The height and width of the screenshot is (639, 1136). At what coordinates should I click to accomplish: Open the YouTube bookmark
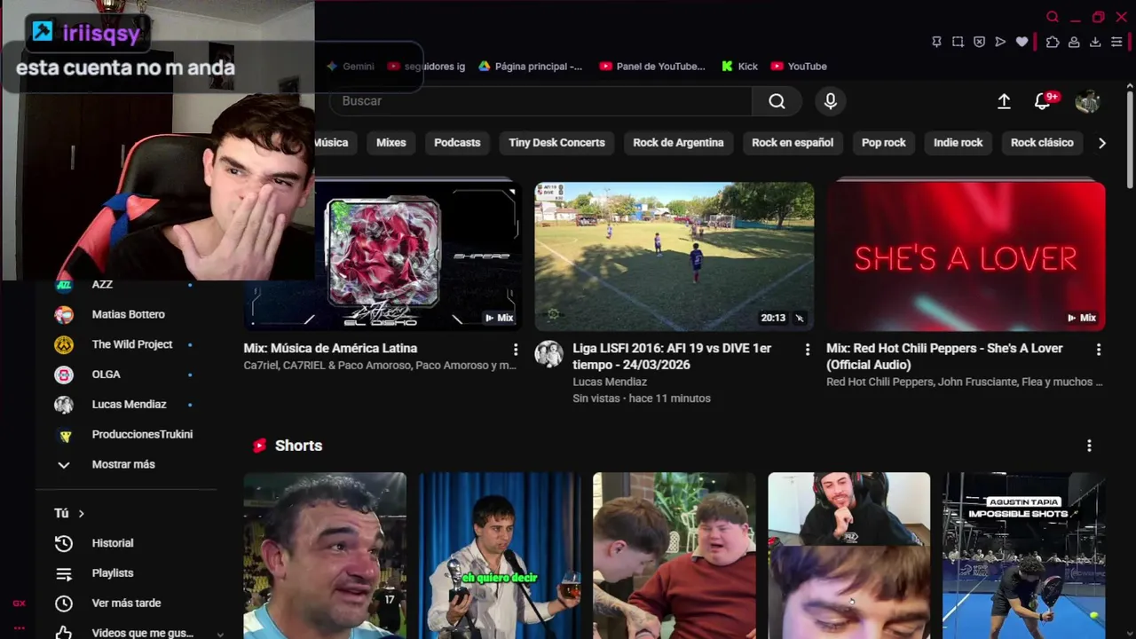[x=799, y=67]
